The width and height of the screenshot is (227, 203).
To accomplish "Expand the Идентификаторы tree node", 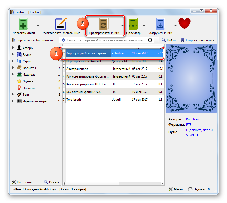I will (13, 101).
